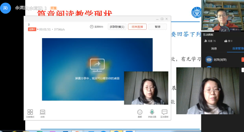244x132 pixels.
Task: Click the small webcam preview in live window
Action: coord(146,88)
